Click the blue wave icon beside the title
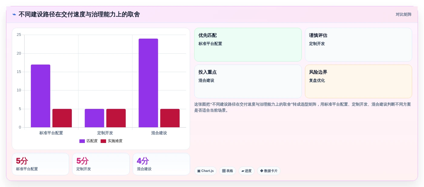This screenshot has height=187, width=424. pos(14,14)
